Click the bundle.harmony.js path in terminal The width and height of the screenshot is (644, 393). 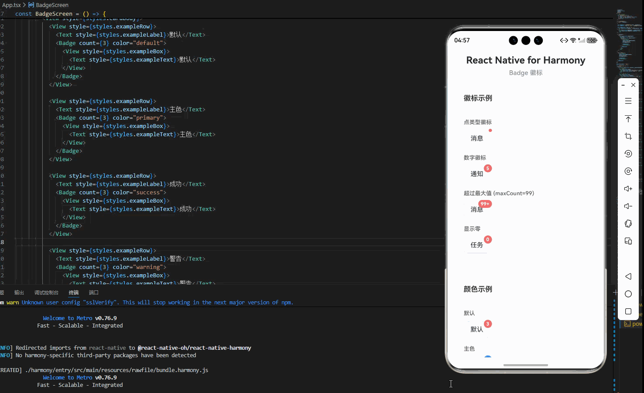[x=117, y=370]
